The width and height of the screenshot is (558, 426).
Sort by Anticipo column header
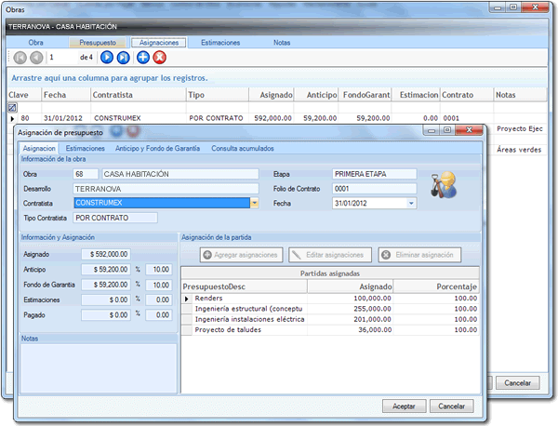[316, 95]
